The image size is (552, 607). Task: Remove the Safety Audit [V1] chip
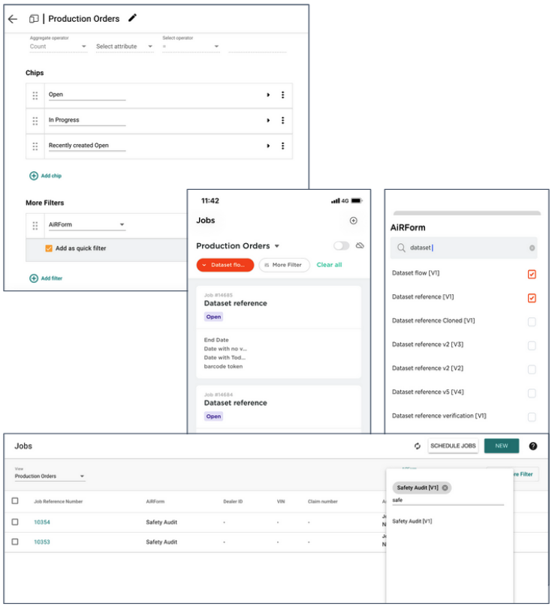(x=445, y=488)
